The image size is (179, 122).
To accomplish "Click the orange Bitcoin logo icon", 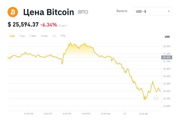I will tap(13, 12).
